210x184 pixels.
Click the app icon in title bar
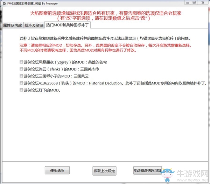pos(4,3)
